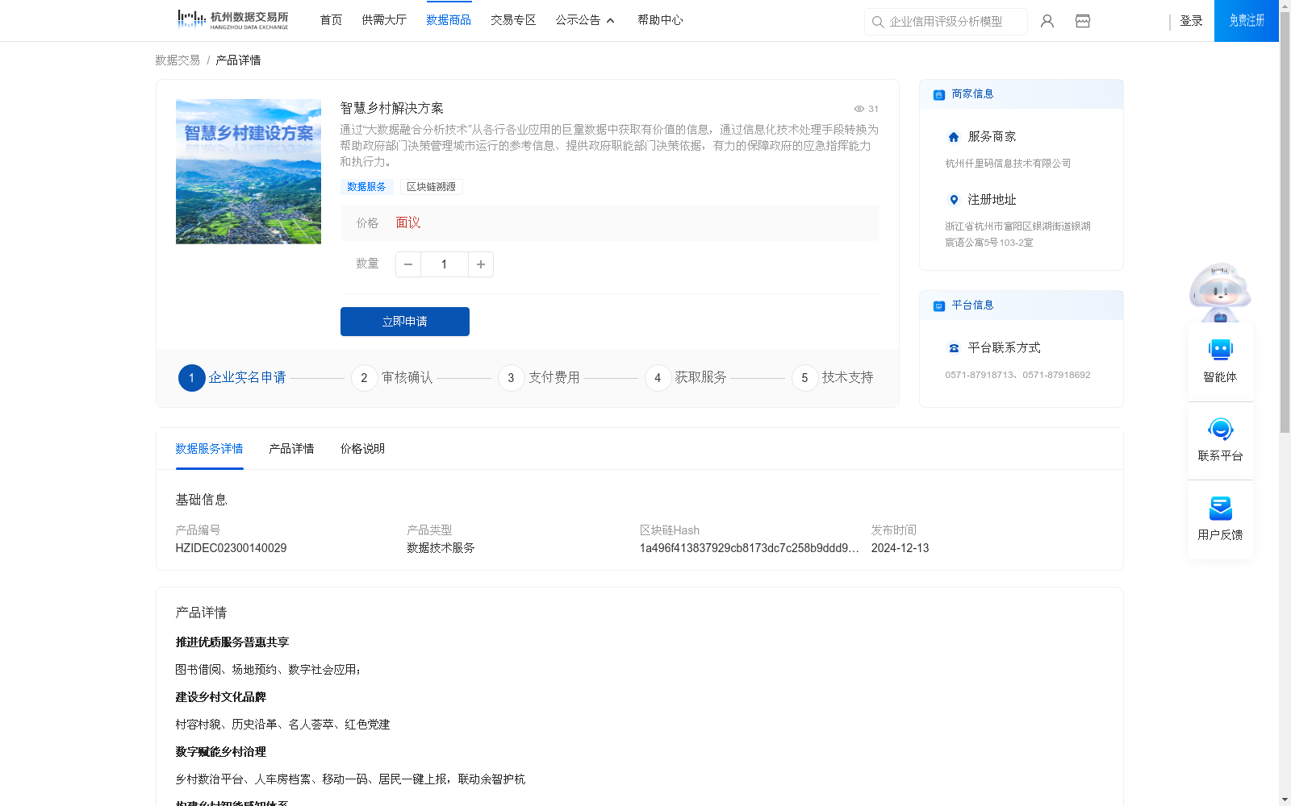Switch to the 价格说明 tab
This screenshot has width=1291, height=806.
[x=362, y=449]
